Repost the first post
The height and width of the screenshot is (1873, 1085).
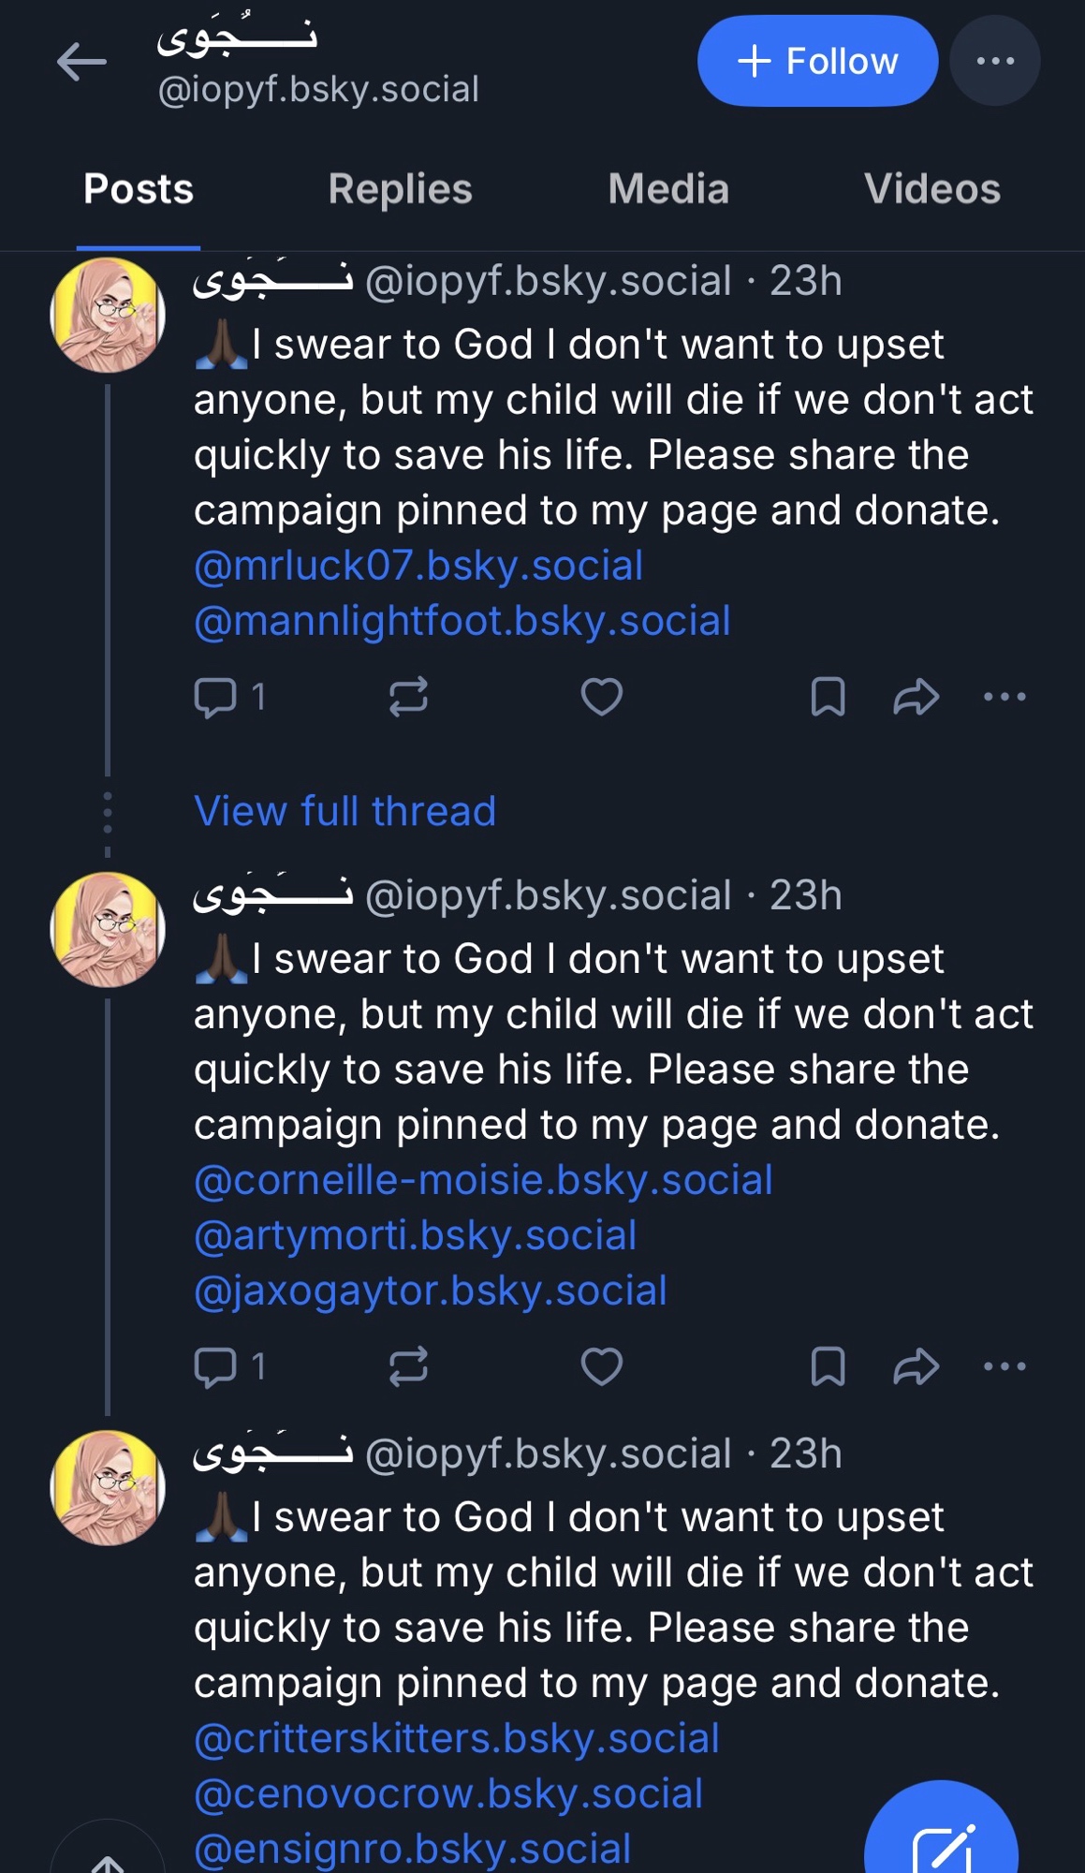tap(408, 697)
